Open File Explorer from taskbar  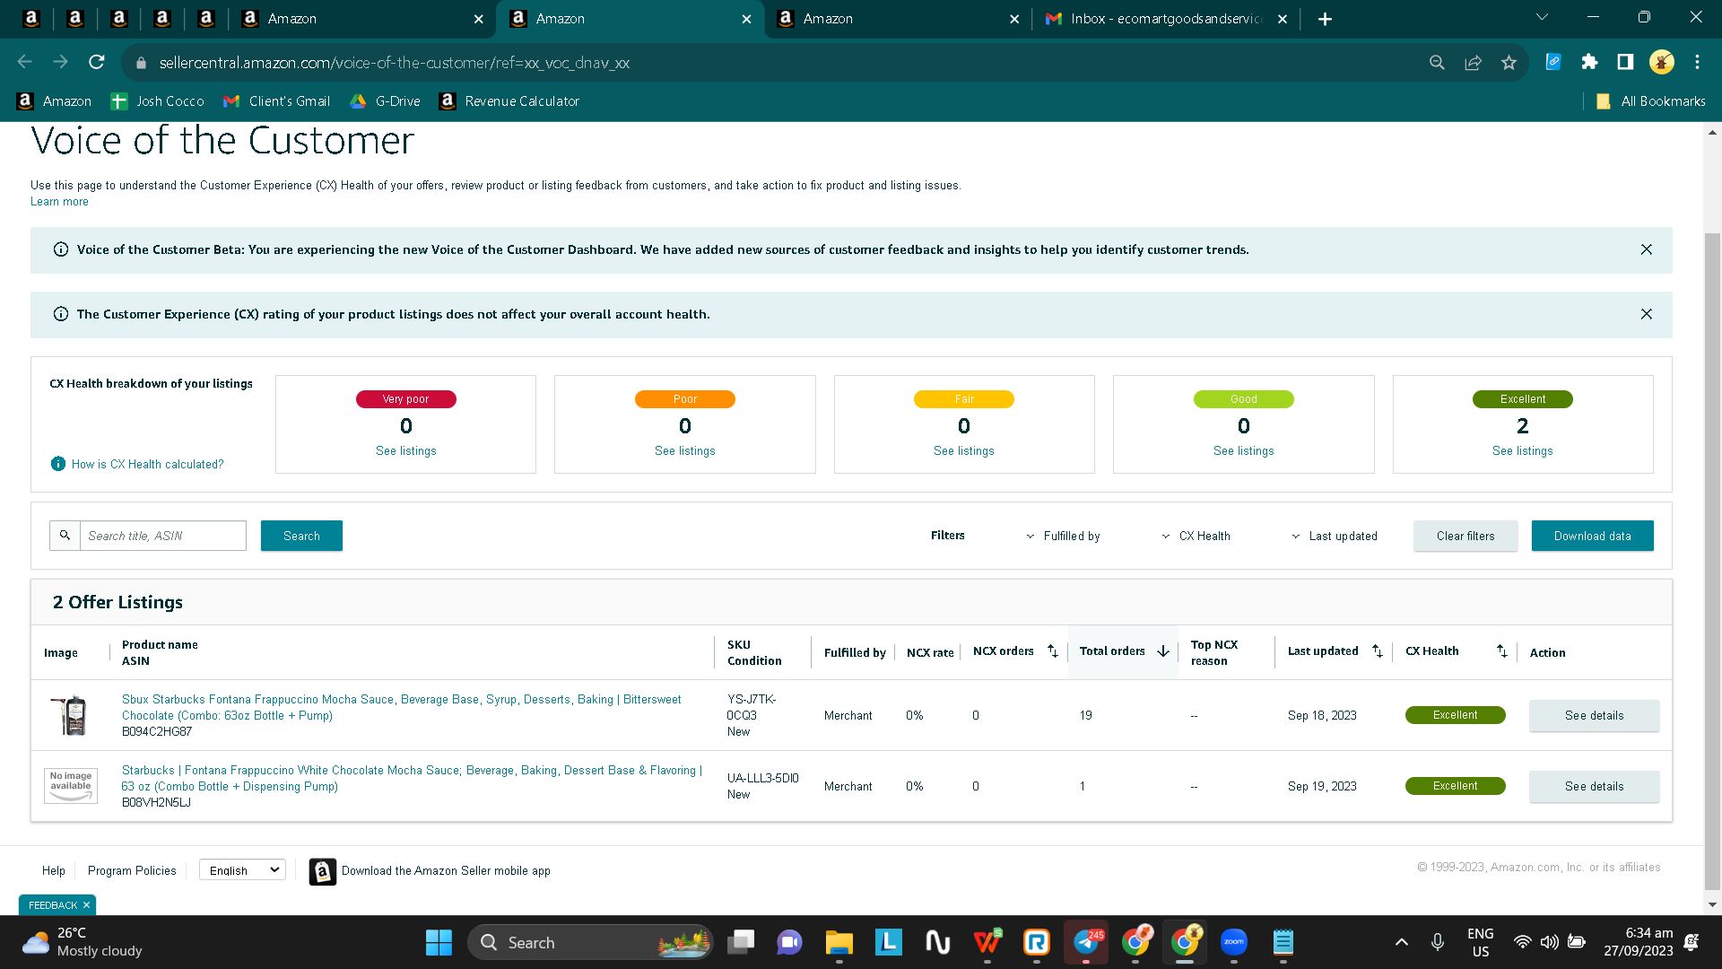click(839, 943)
